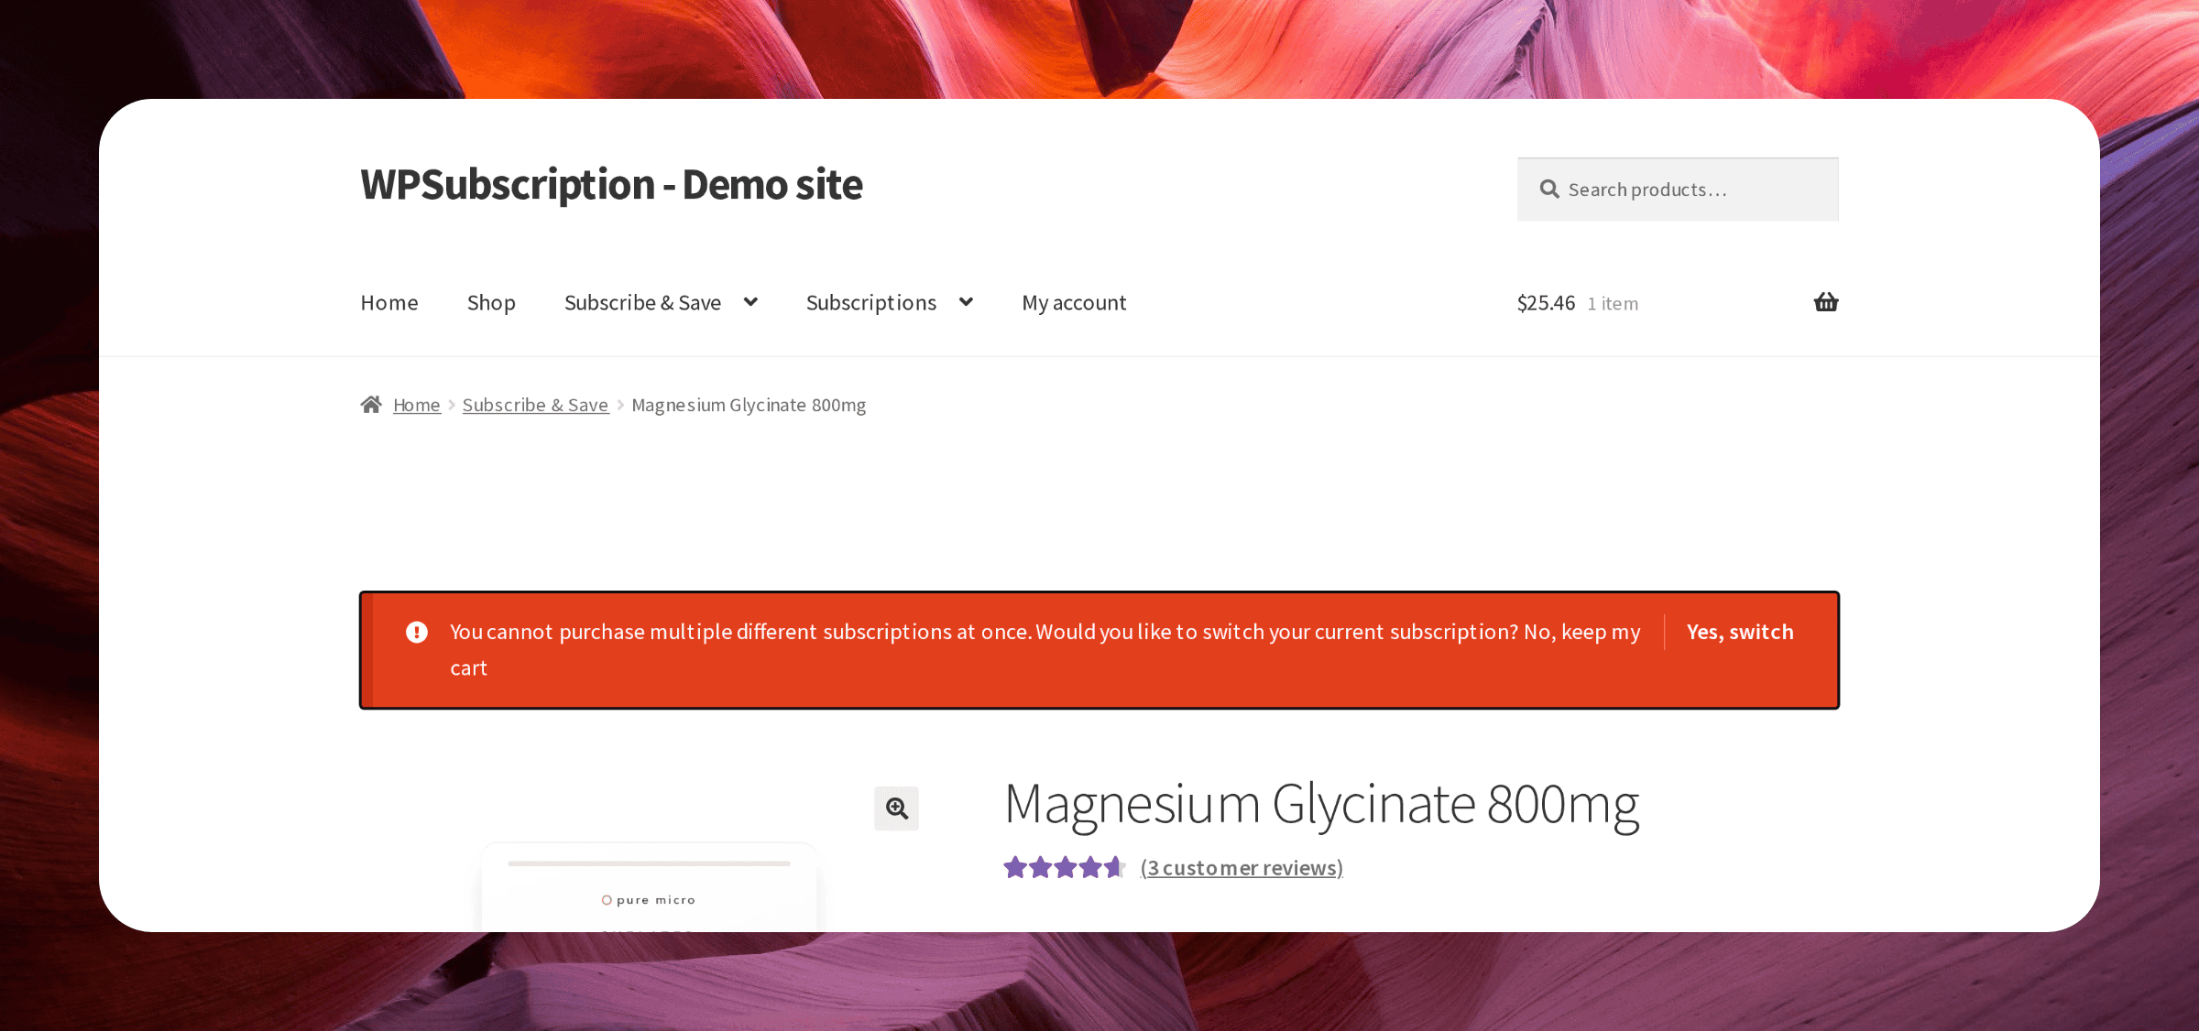Click the WPSubscription - Demo site title
Image resolution: width=2199 pixels, height=1031 pixels.
coord(611,185)
